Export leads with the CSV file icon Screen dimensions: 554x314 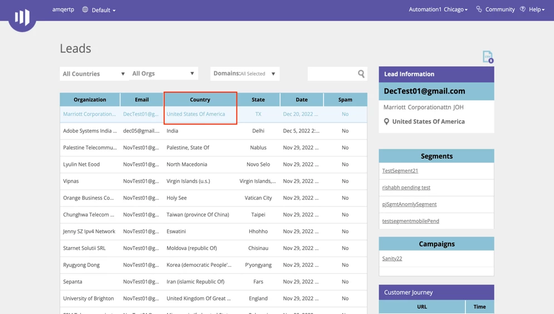(488, 57)
